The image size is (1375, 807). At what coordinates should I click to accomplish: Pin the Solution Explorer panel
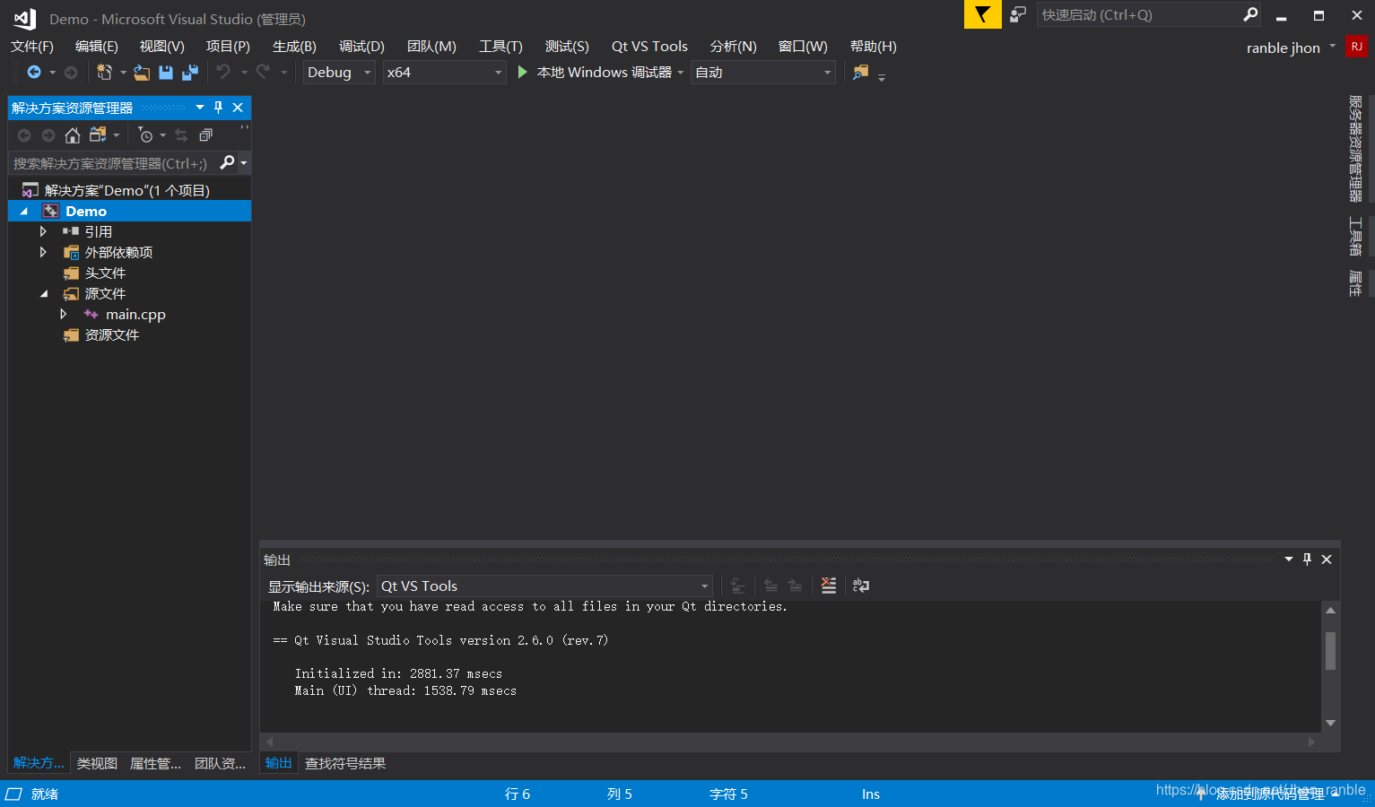pos(218,108)
